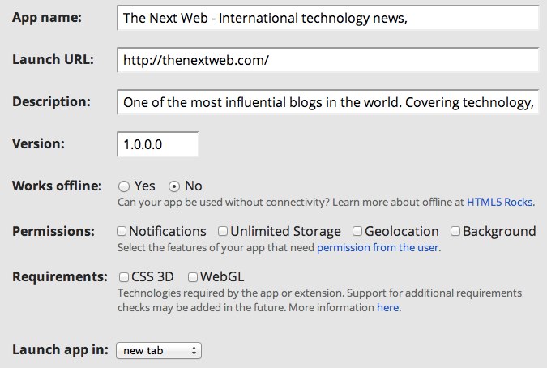
Task: Focus the Description input box
Action: coord(328,102)
